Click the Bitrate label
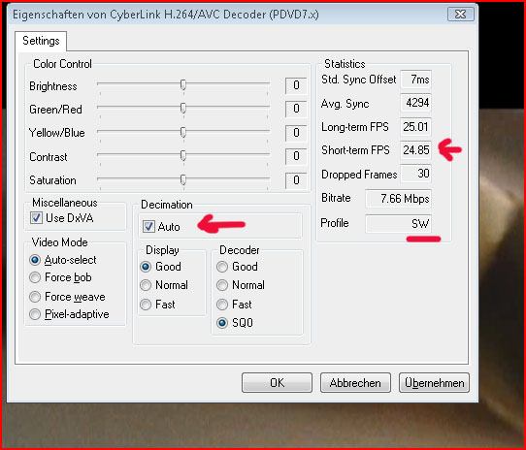The height and width of the screenshot is (450, 526). tap(336, 198)
